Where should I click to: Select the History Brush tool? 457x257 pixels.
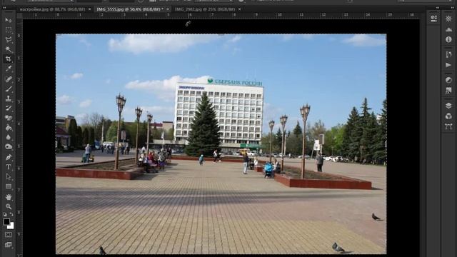click(9, 108)
